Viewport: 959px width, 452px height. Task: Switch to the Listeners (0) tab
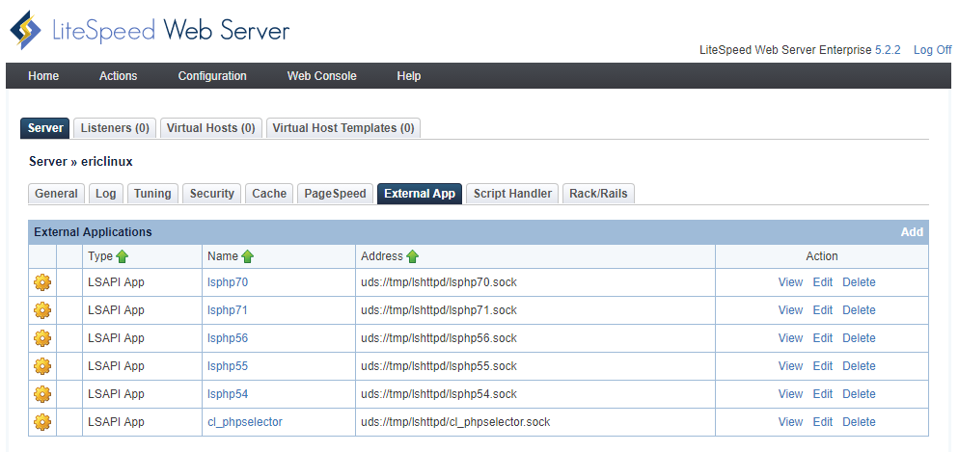point(115,128)
